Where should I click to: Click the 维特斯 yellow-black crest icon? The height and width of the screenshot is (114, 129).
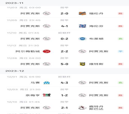pyautogui.click(x=82, y=64)
